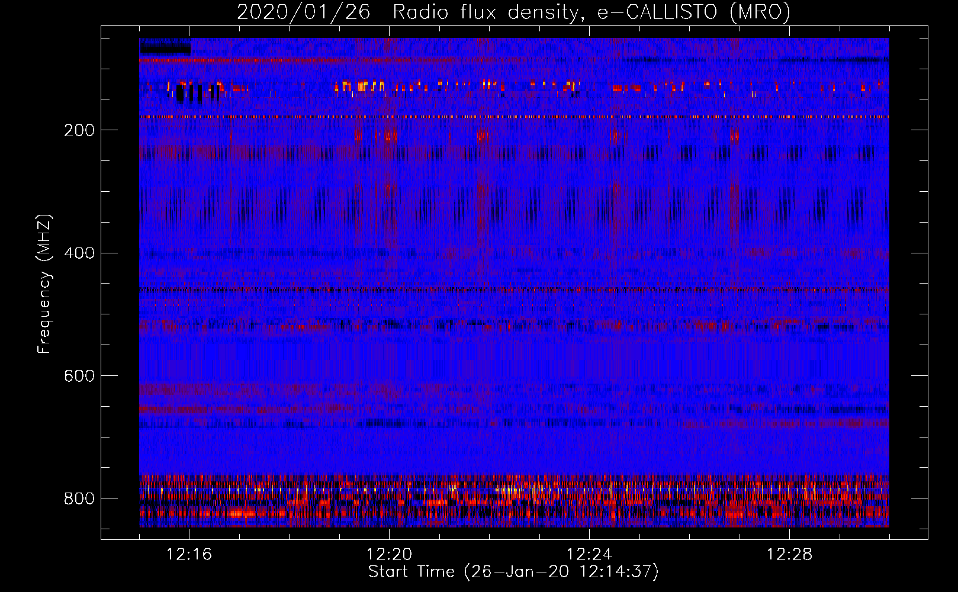Click the plot title '2020/01/26 Radio flux density, e-CALLISTO (MRO)'
958x592 pixels.
pyautogui.click(x=513, y=12)
